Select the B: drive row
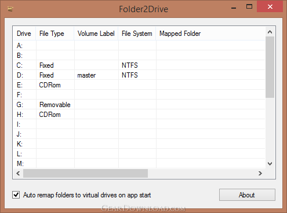 click(139, 56)
